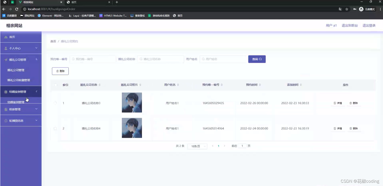This screenshot has width=383, height=186.
Task: Click the bookmark star in the address bar
Action: (347, 9)
